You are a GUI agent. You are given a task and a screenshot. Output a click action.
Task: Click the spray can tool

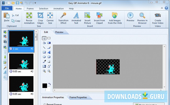[49, 66]
